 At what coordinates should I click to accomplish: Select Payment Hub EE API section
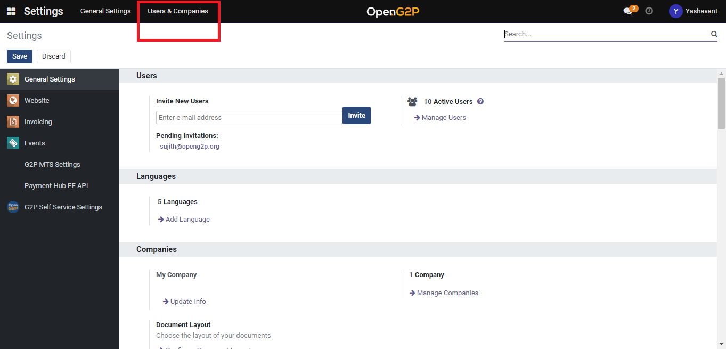click(x=56, y=186)
